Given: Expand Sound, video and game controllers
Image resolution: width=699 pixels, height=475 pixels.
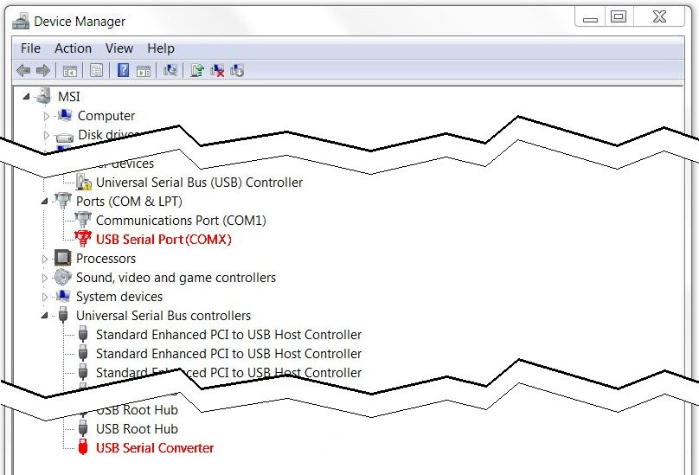Looking at the screenshot, I should pos(46,278).
